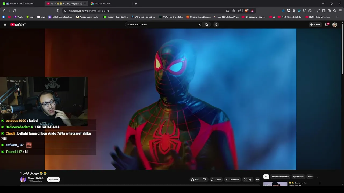The image size is (344, 193).
Task: Open Ahmed Riabi channel avatar
Action: coord(23,180)
